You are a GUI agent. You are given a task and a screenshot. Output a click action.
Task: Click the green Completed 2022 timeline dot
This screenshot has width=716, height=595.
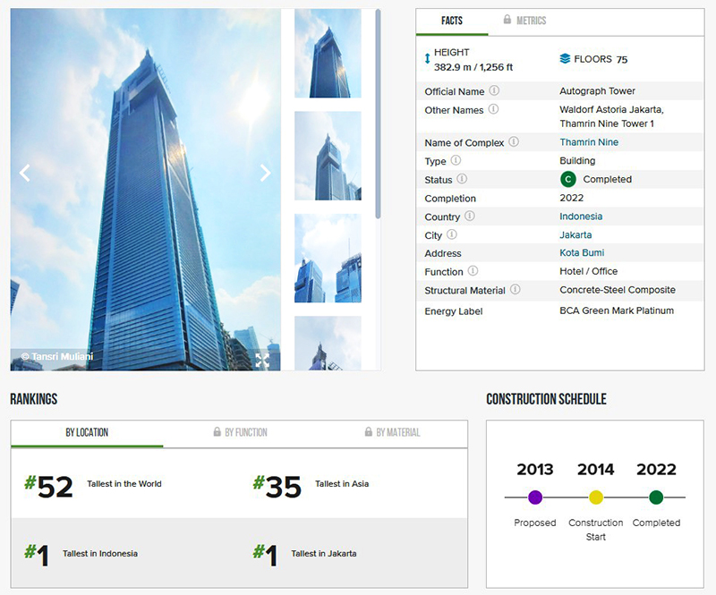(x=656, y=497)
